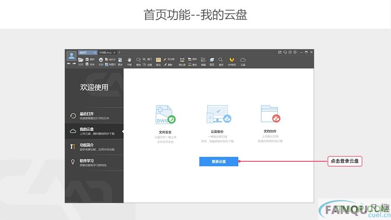The image size is (391, 220).
Task: Minimize the CAD viewer window
Action: point(301,53)
